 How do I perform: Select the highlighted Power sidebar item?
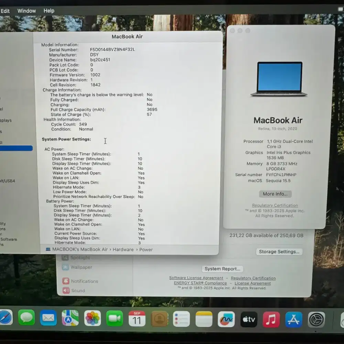16,148
